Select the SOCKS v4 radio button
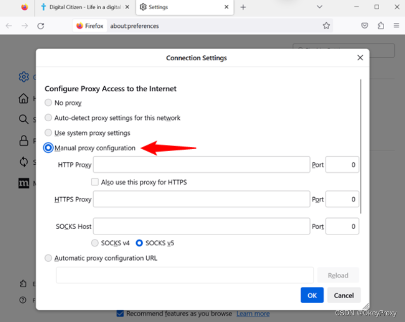 [95, 243]
